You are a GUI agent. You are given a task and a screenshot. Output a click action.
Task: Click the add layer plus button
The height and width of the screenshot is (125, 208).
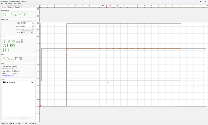14,118
